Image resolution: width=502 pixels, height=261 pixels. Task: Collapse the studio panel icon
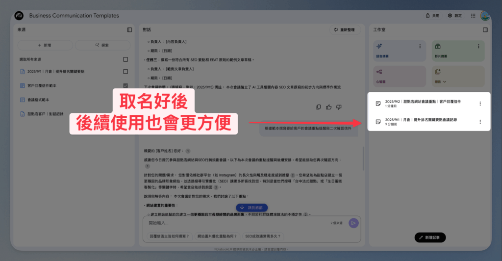pos(485,30)
